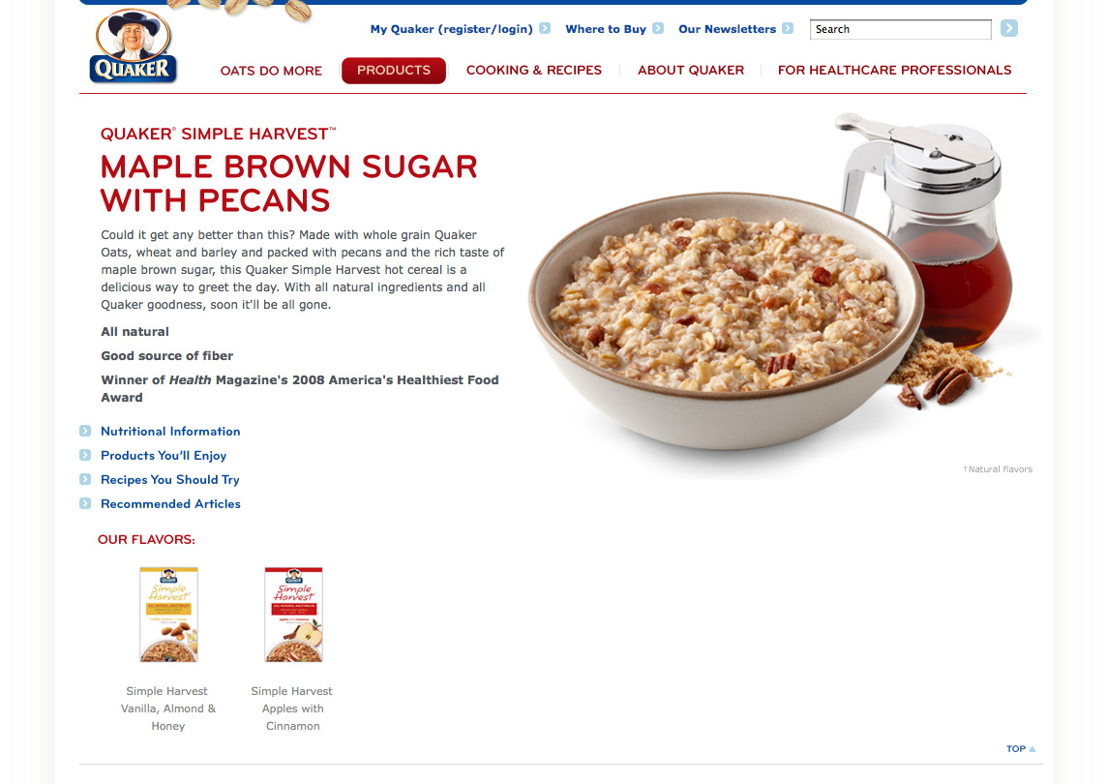Image resolution: width=1107 pixels, height=784 pixels.
Task: Go to Oats Do More section
Action: pyautogui.click(x=271, y=71)
